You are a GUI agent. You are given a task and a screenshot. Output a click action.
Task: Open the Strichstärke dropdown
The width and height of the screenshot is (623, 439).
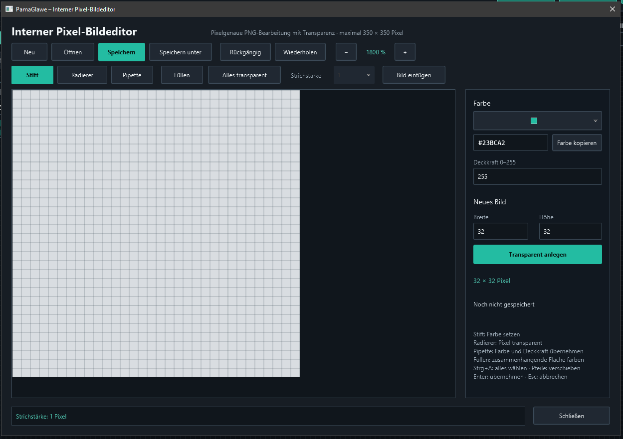tap(354, 75)
